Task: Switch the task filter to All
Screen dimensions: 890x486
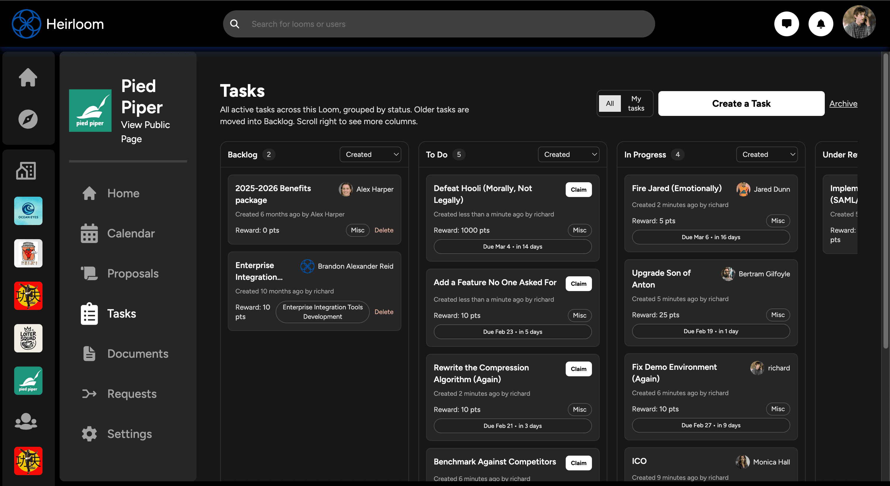Action: click(610, 103)
